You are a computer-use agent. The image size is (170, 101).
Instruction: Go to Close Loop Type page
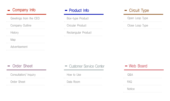pos(138,25)
